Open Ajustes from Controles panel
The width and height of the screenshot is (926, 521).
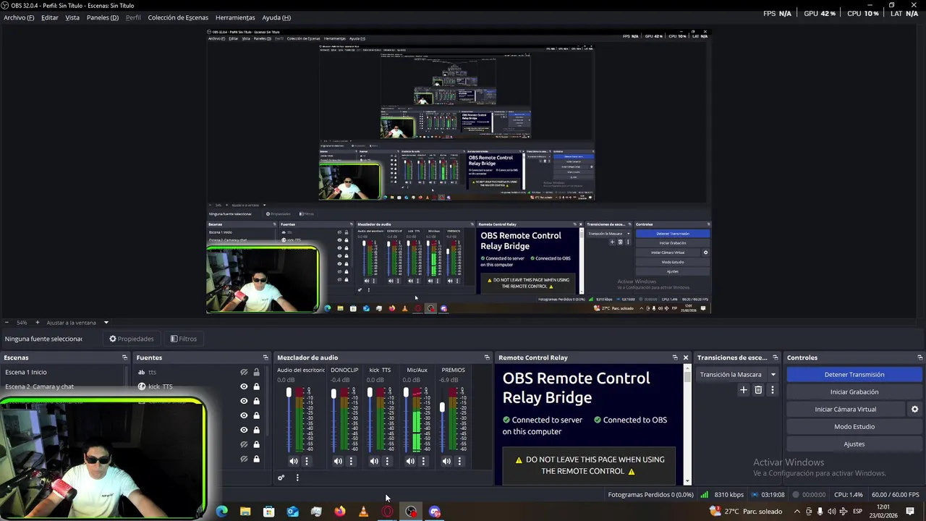point(854,444)
